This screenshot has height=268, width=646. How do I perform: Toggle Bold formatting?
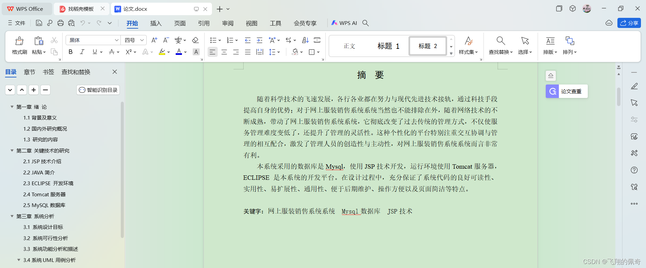[70, 52]
